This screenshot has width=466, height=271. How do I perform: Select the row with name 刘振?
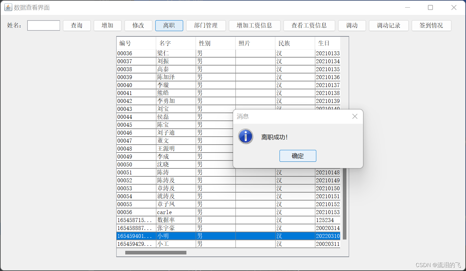[228, 61]
